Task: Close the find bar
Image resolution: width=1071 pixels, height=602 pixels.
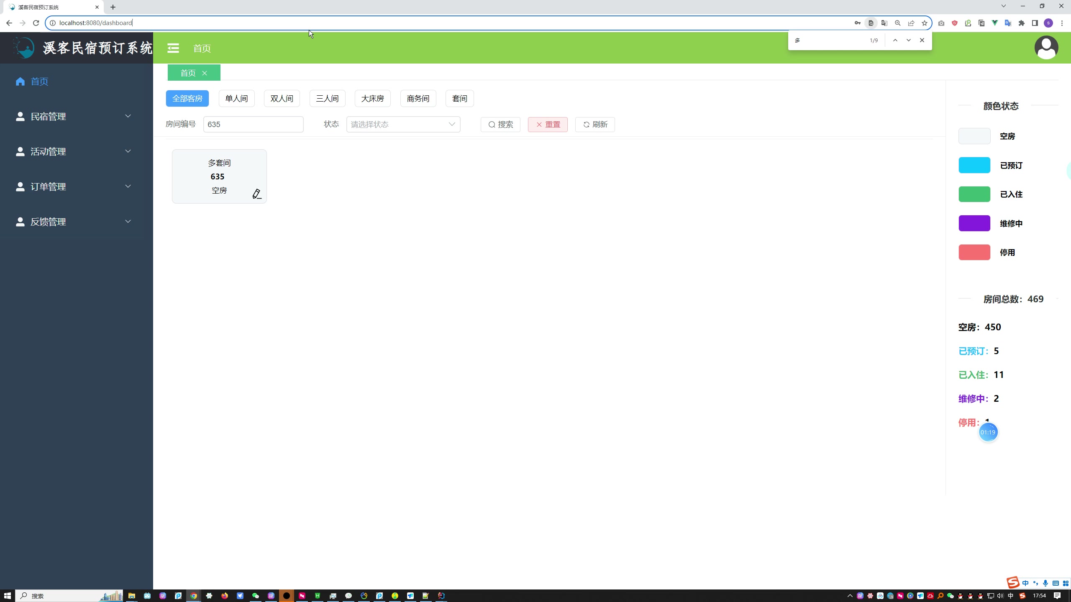Action: pyautogui.click(x=922, y=40)
